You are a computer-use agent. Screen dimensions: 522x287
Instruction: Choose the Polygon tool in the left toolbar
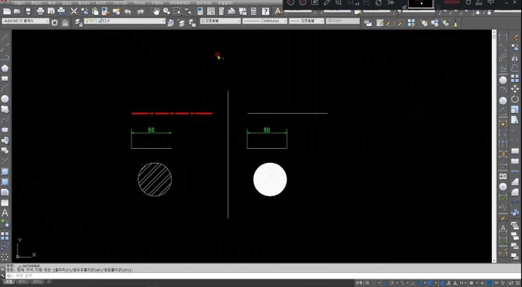coord(5,68)
